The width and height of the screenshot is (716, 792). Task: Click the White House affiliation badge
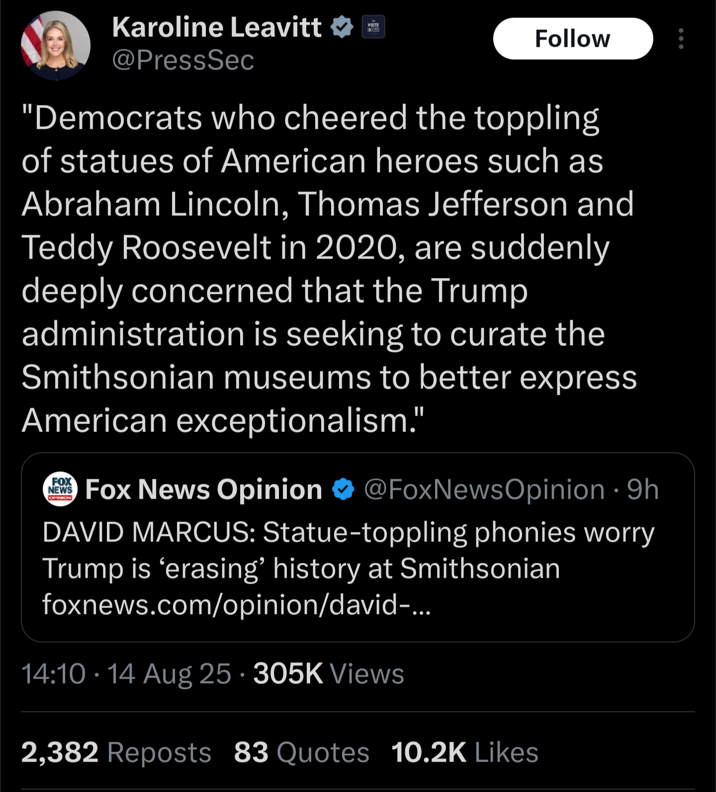pyautogui.click(x=373, y=27)
